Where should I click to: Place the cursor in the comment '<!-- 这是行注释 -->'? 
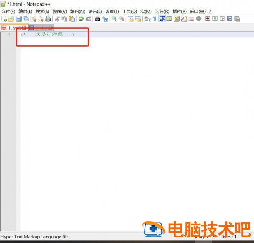[47, 35]
